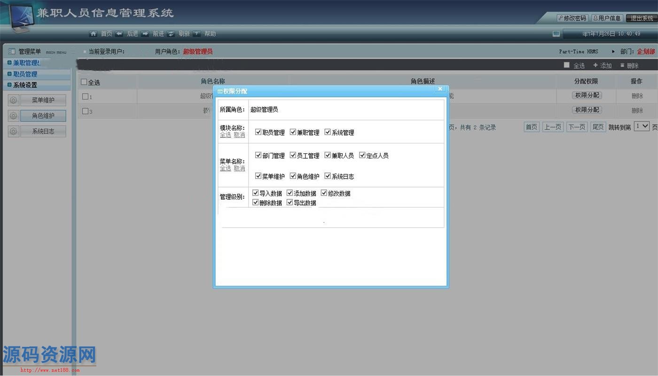Click 权限分配 for the first role row
Image resolution: width=658 pixels, height=376 pixels.
pyautogui.click(x=587, y=95)
